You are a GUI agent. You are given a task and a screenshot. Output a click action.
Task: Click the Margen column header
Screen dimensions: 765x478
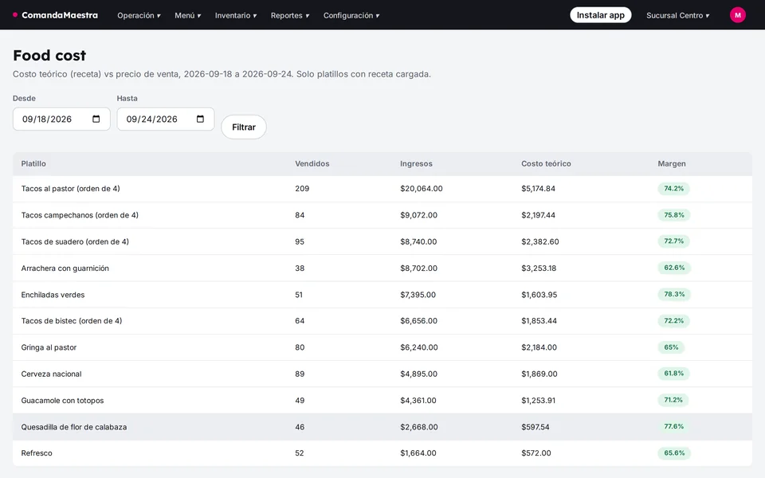coord(671,163)
